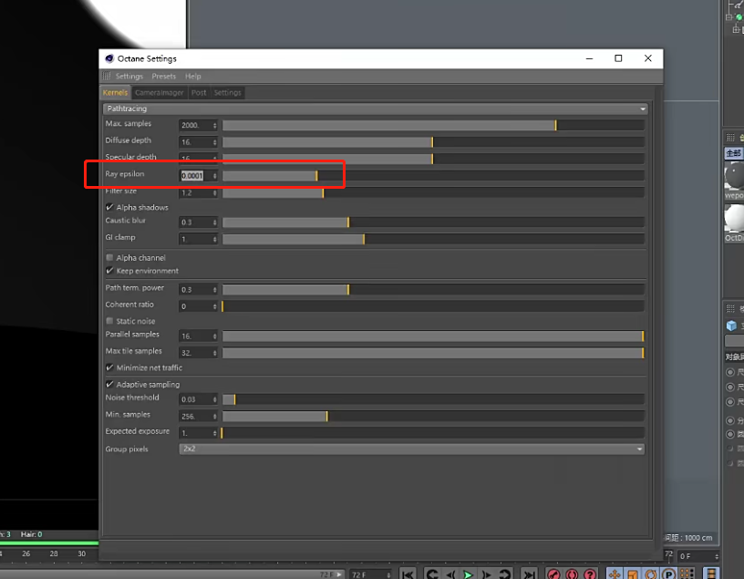The image size is (744, 579).
Task: Click the grip icon above the Attributes panel
Action: tap(730, 308)
